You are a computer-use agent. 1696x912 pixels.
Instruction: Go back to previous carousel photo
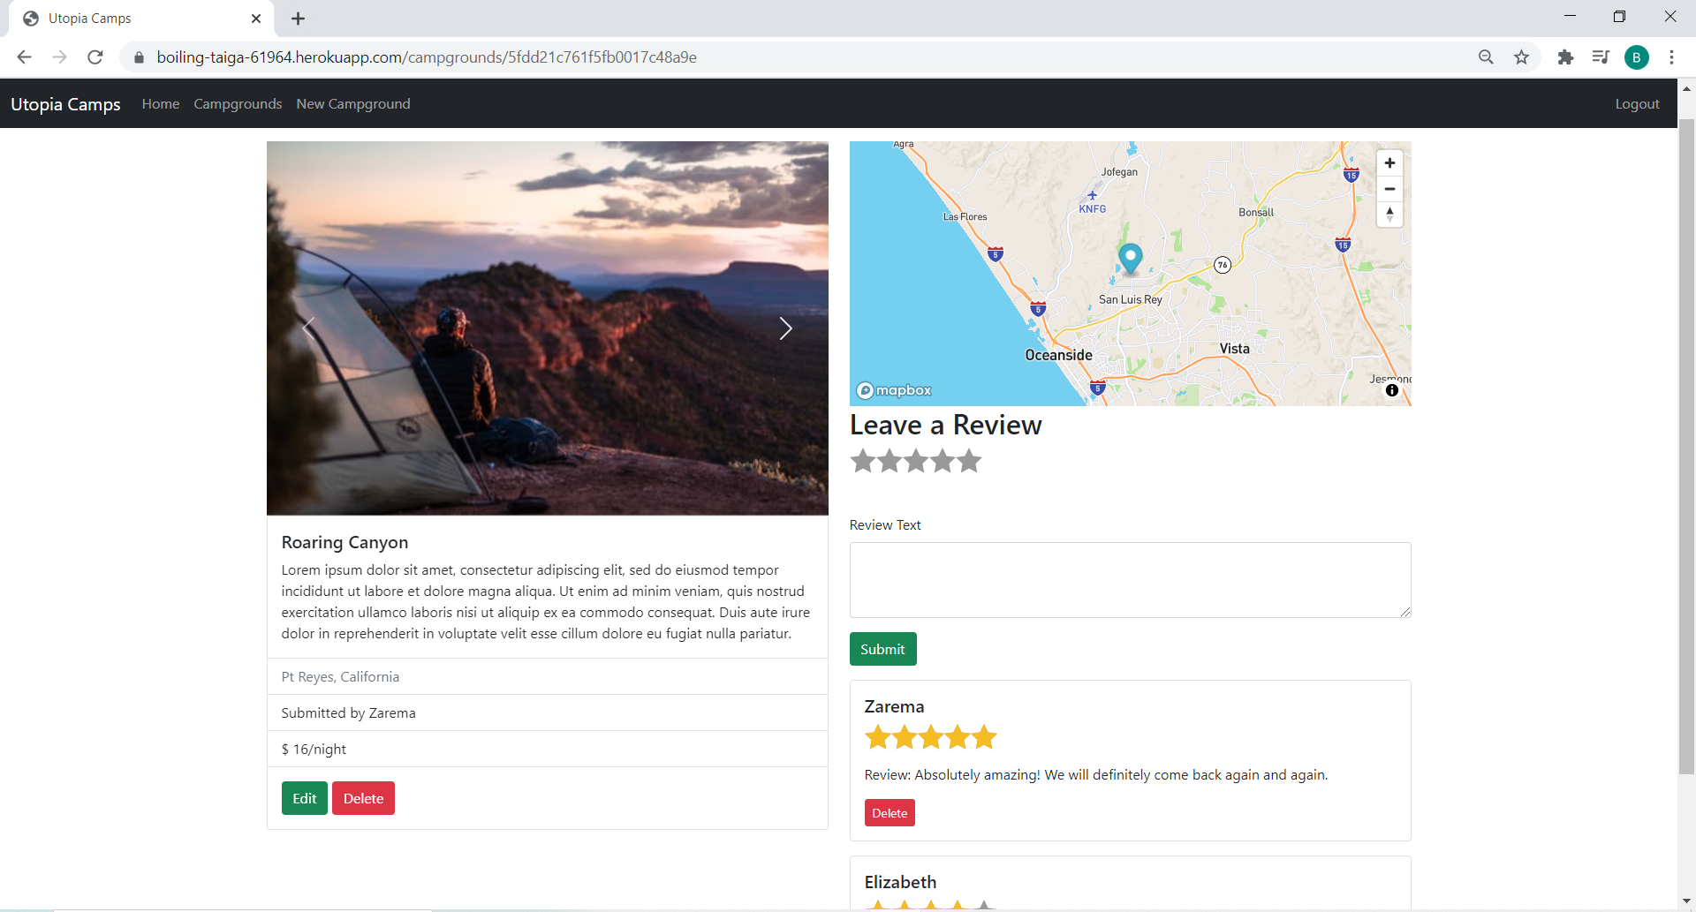tap(308, 328)
